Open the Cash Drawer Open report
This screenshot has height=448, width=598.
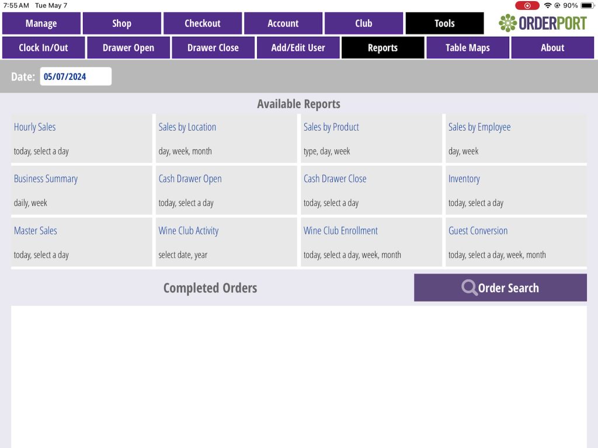click(x=190, y=179)
